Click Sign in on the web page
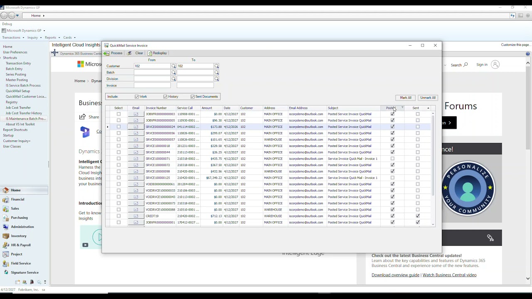The image size is (532, 299). tap(482, 65)
